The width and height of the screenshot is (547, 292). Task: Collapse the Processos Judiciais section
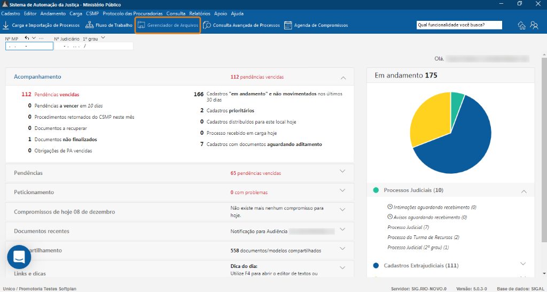pyautogui.click(x=523, y=191)
